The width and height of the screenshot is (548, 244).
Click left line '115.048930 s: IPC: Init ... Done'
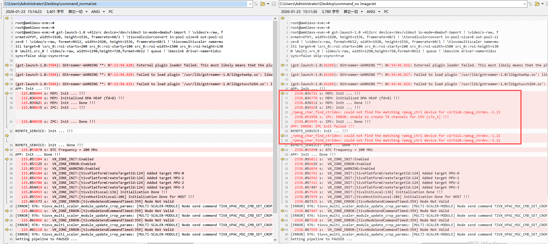[58, 122]
